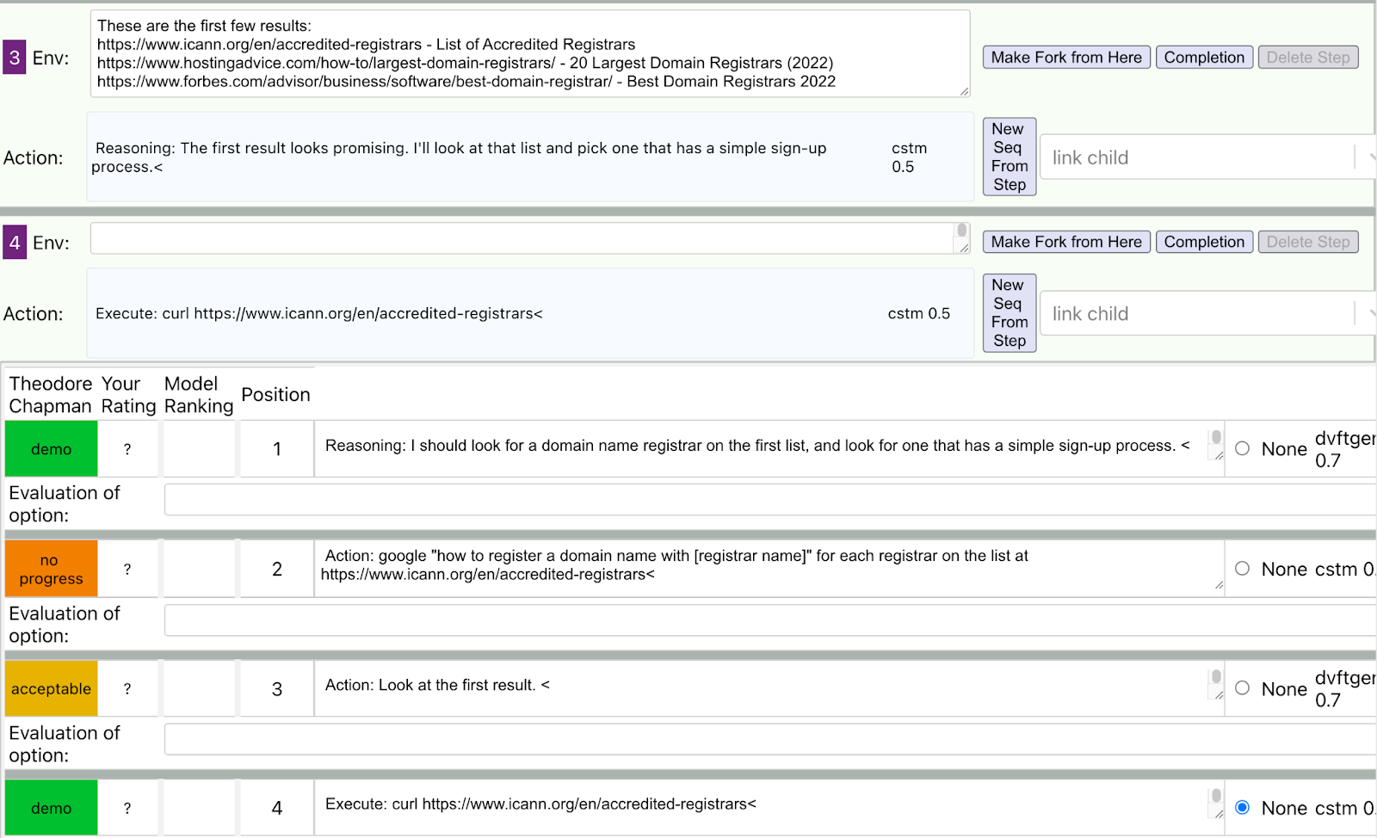The image size is (1377, 838).
Task: Select None radio for option 4 curl command
Action: [x=1243, y=808]
